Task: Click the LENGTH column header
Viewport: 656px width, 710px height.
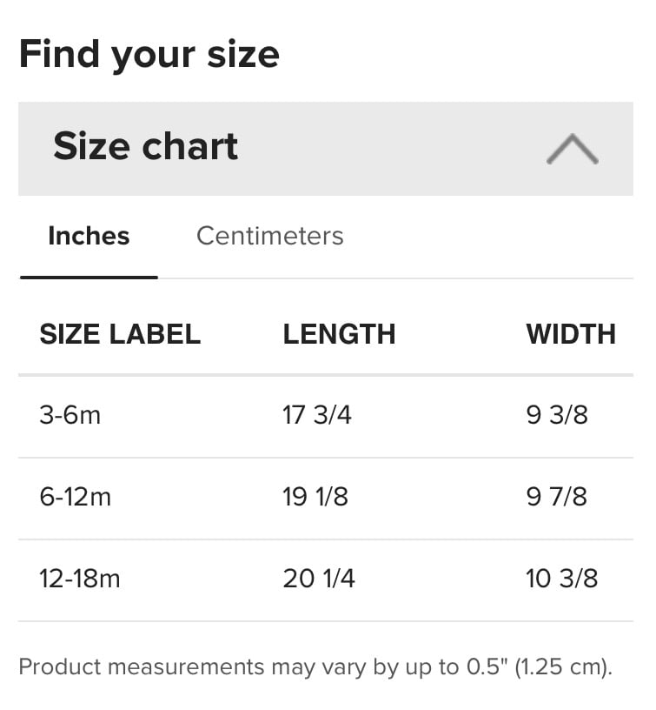Action: click(339, 334)
